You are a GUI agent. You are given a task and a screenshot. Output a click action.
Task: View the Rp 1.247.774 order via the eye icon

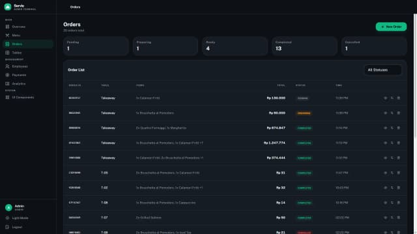385,143
